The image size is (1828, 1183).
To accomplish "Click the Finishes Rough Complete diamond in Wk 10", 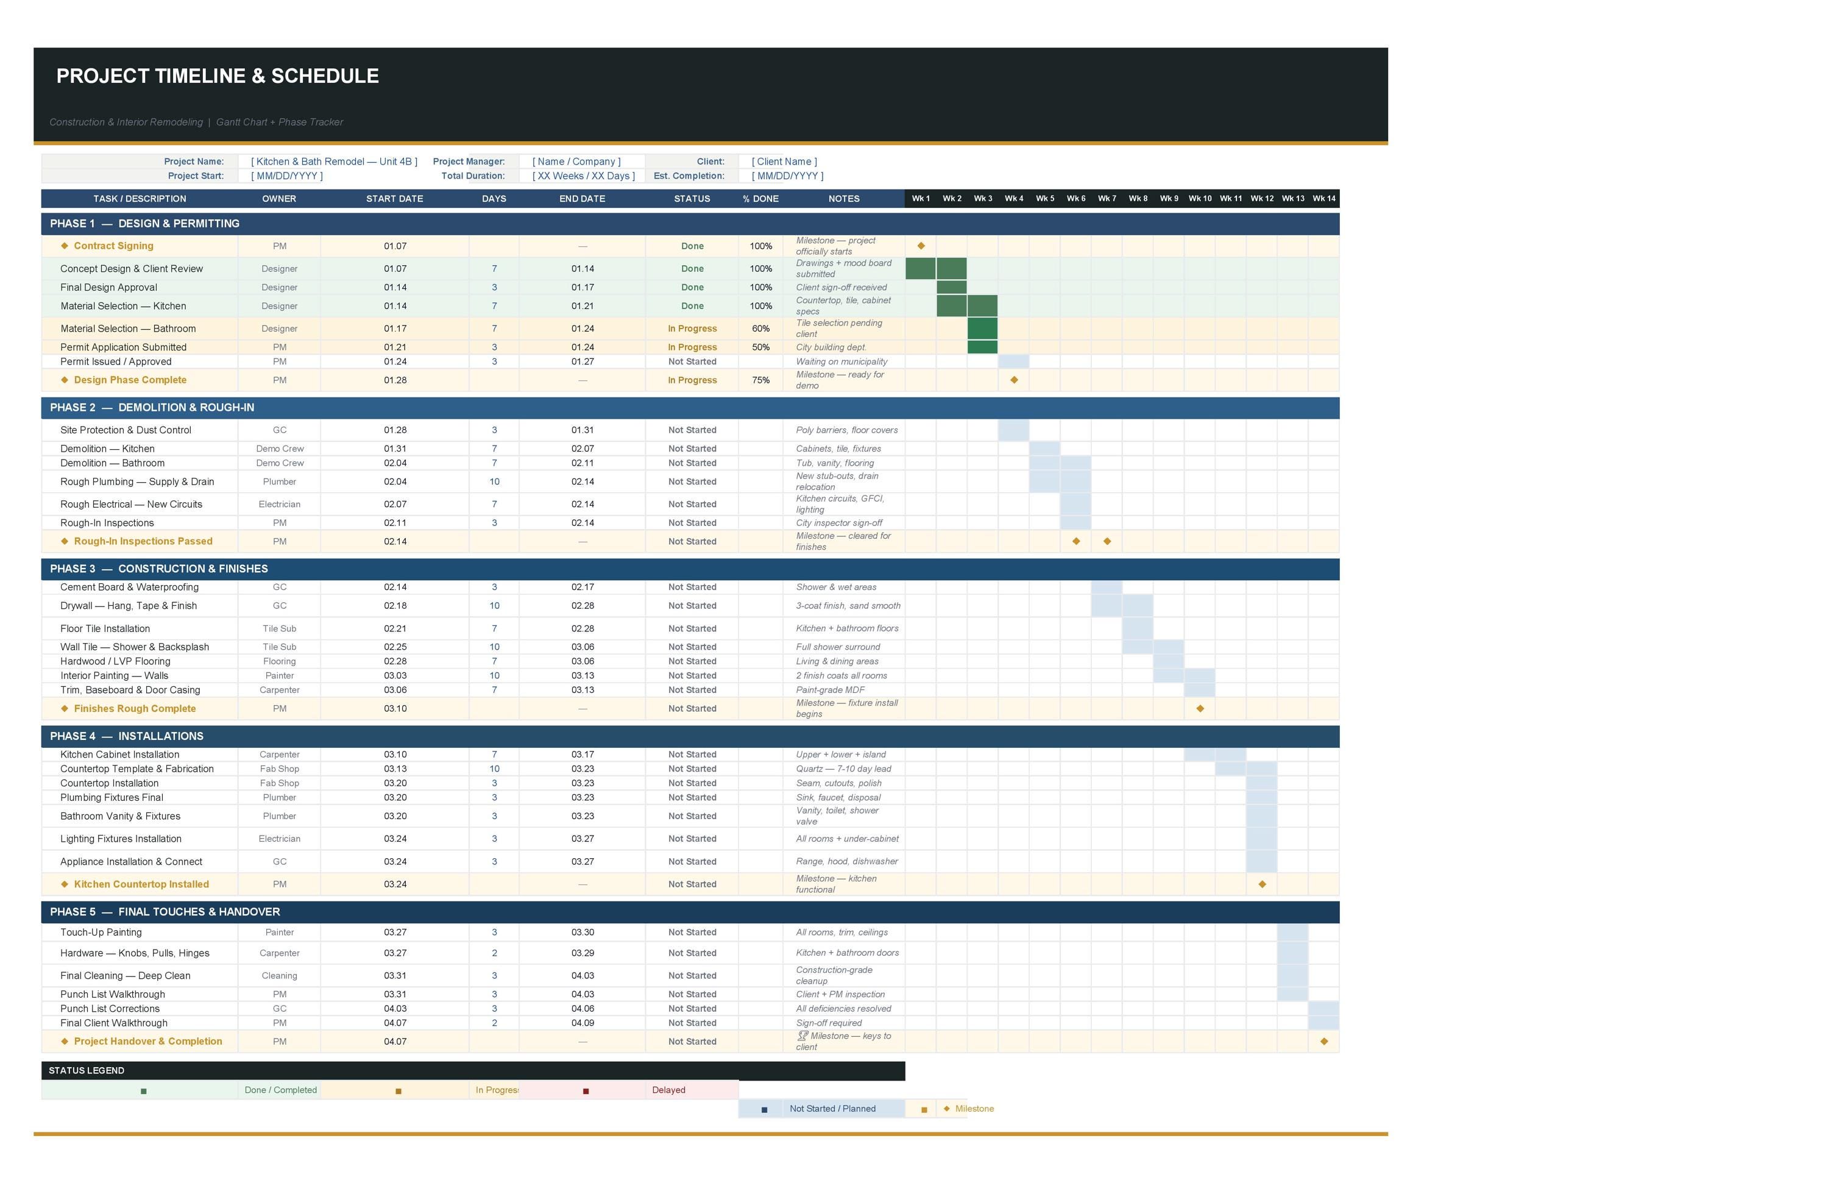I will (1200, 708).
